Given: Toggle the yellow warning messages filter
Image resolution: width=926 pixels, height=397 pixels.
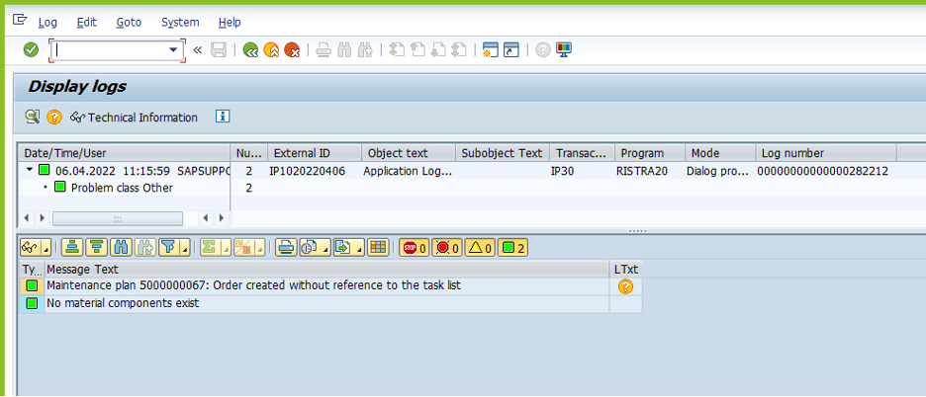Looking at the screenshot, I should [479, 248].
